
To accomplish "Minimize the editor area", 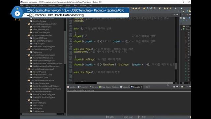I will [x=174, y=15].
